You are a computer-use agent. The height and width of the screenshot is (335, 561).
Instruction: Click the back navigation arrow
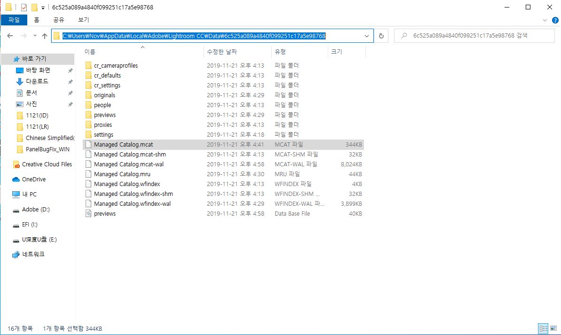[10, 36]
